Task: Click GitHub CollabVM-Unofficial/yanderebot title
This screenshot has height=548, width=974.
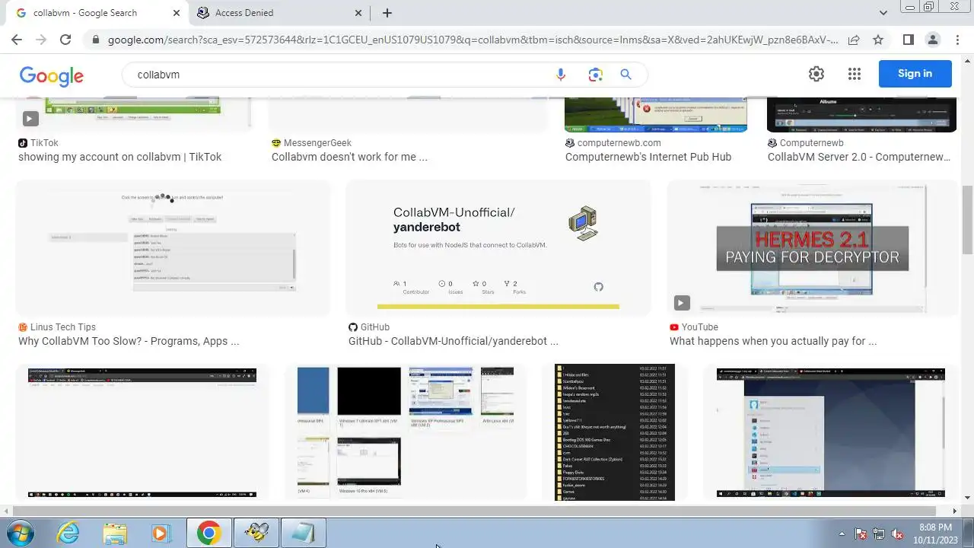Action: (x=454, y=341)
